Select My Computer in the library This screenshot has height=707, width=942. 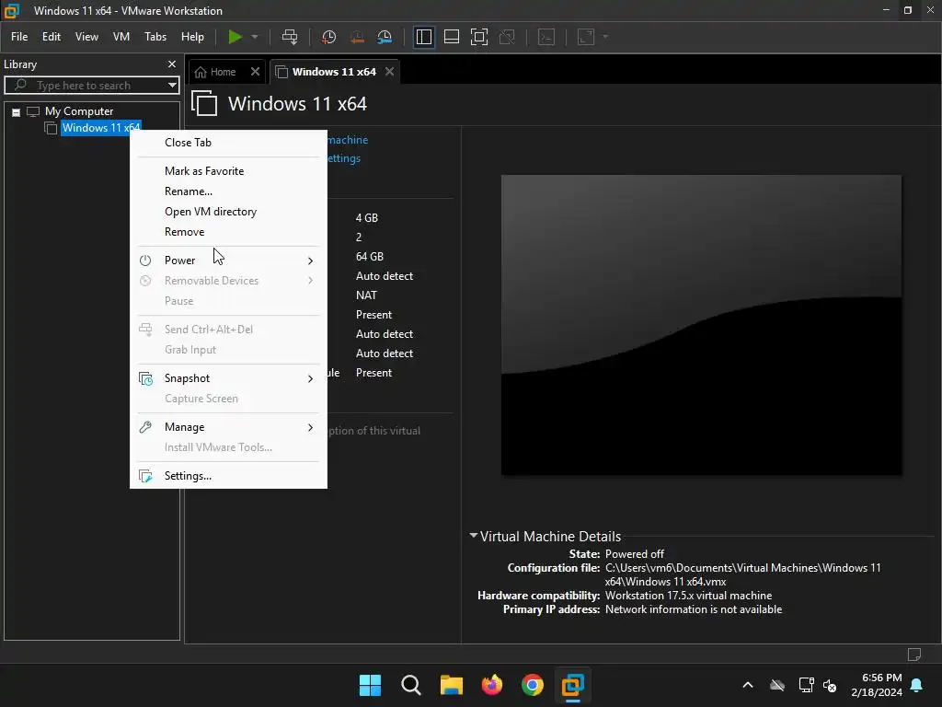[79, 111]
